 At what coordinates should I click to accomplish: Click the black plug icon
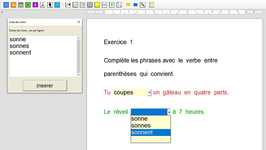[50, 5]
